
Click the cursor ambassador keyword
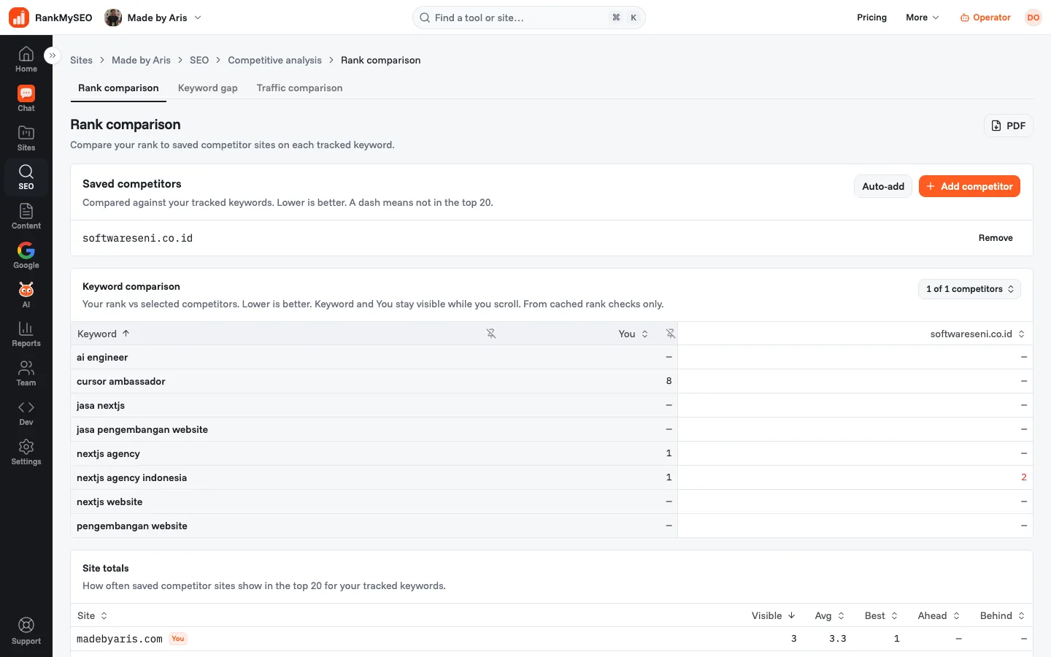click(121, 381)
